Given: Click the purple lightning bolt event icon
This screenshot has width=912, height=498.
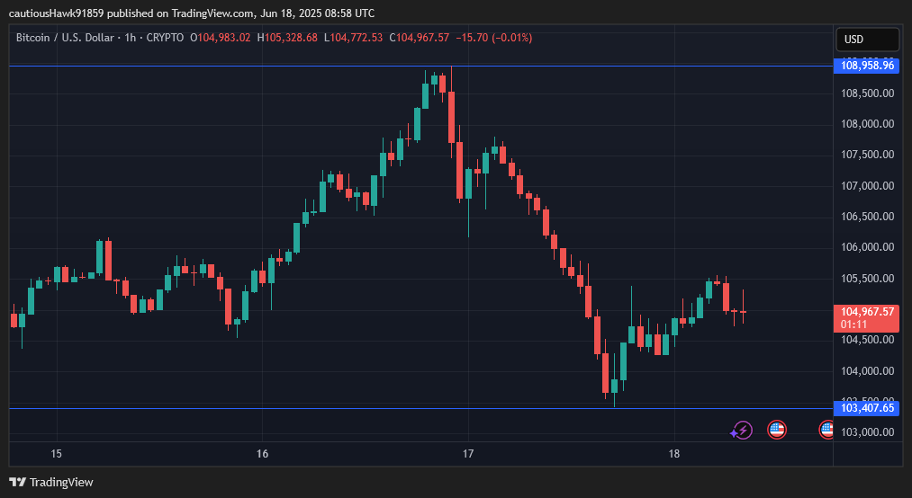Looking at the screenshot, I should pos(741,430).
